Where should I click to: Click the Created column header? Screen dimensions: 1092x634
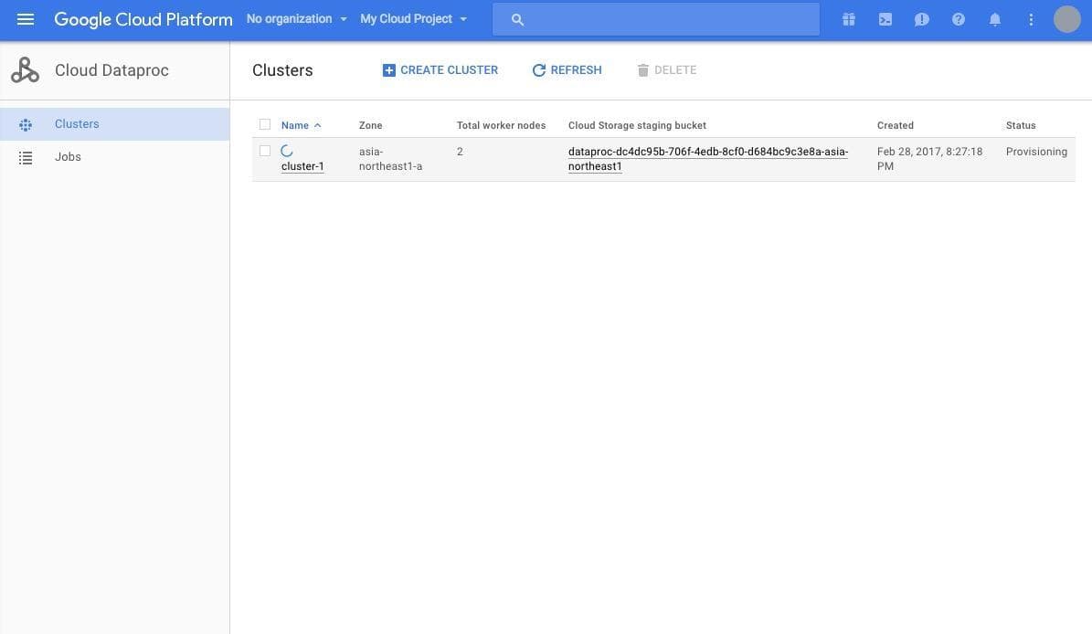(895, 125)
